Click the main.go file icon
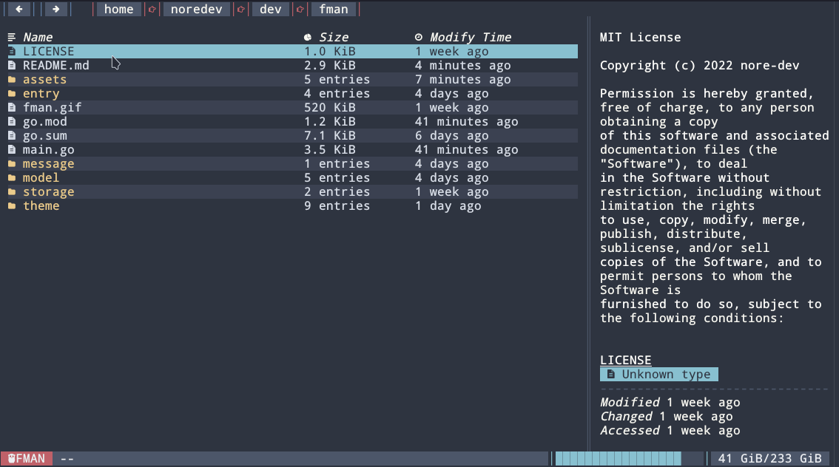This screenshot has height=467, width=839. point(12,149)
